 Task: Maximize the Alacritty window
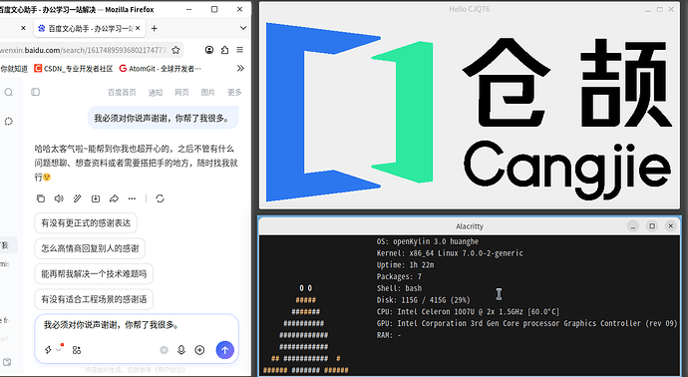click(652, 226)
